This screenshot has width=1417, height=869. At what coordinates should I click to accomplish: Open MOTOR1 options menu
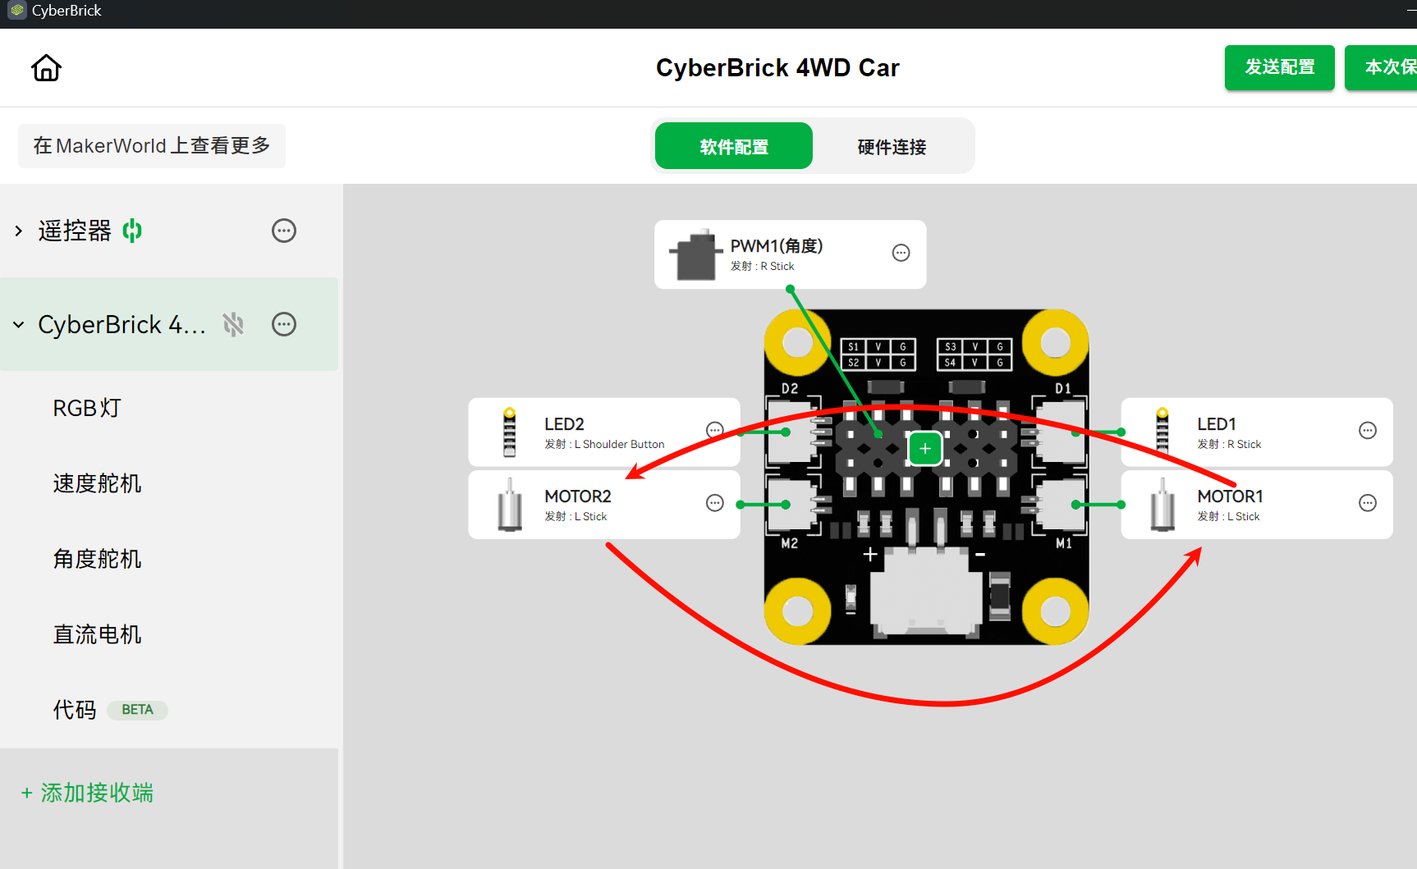click(1368, 503)
